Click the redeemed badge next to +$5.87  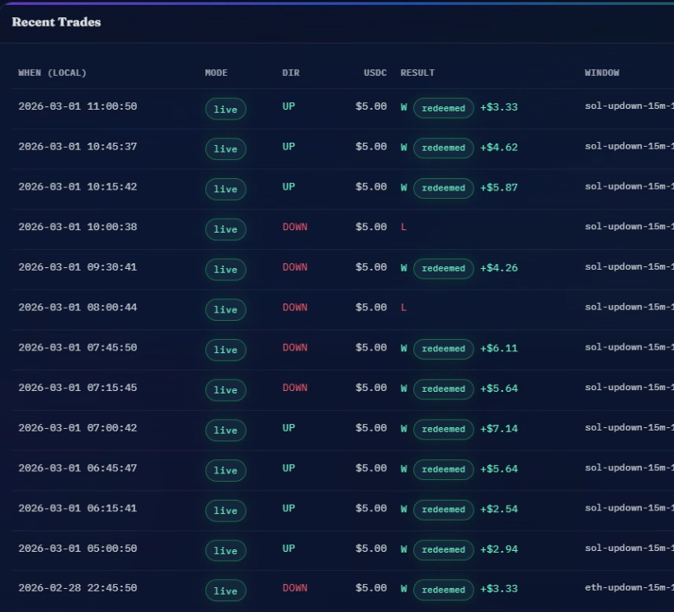click(444, 188)
